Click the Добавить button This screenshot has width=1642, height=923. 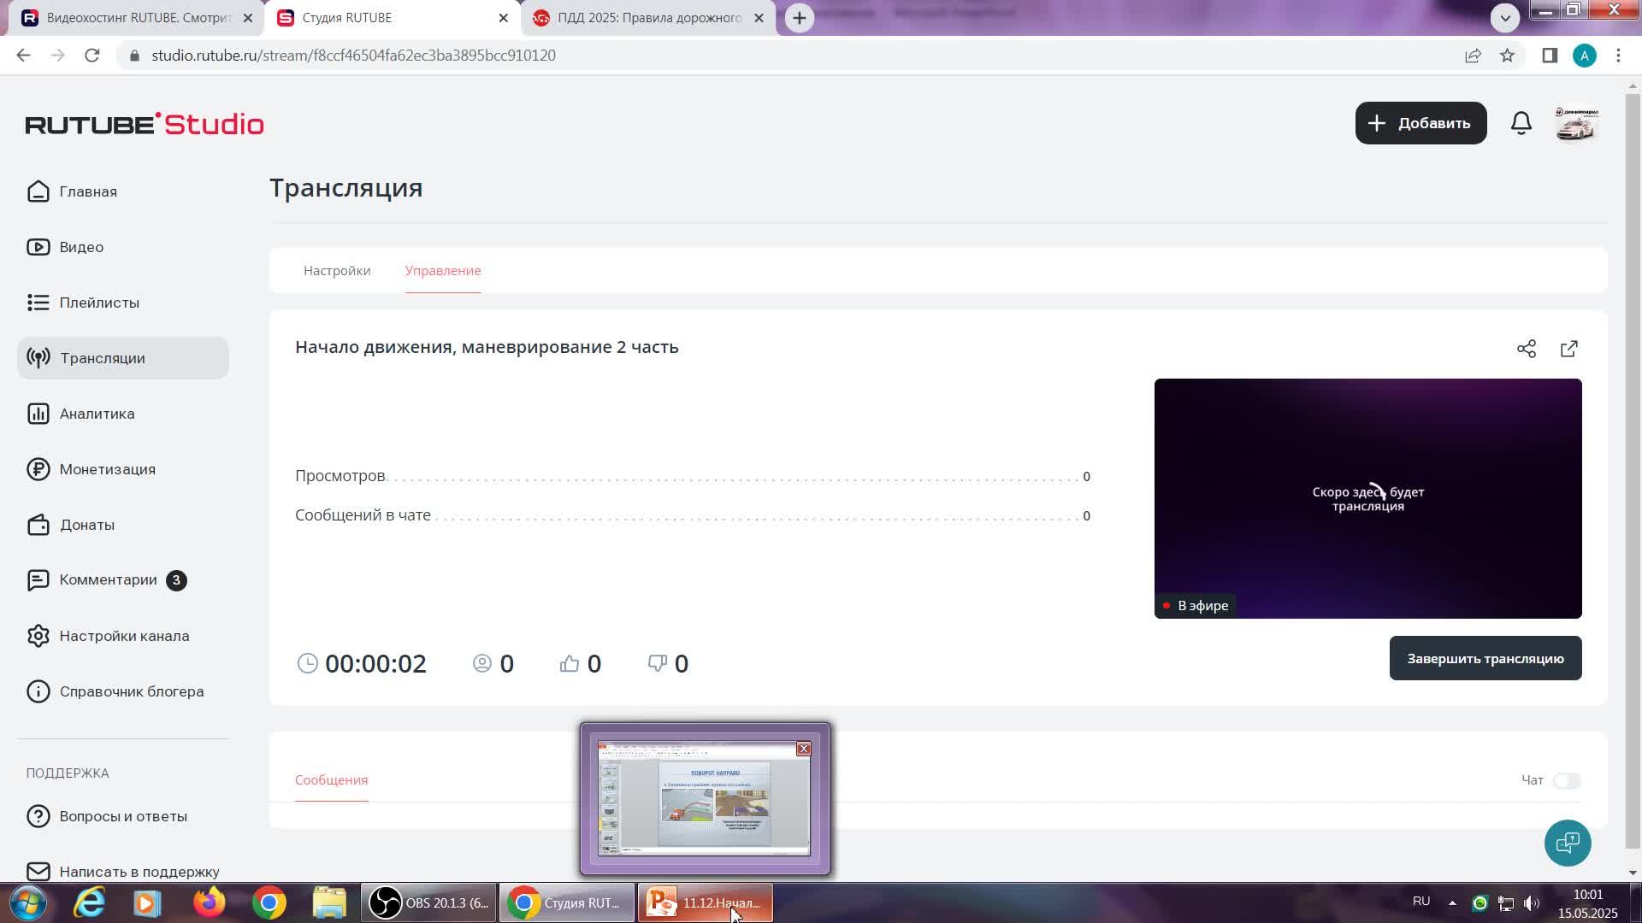tap(1421, 123)
